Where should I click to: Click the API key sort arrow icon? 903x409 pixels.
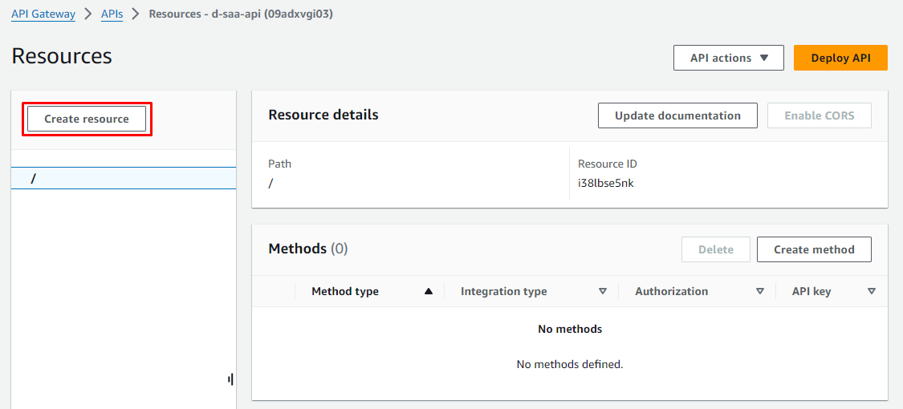tap(872, 292)
